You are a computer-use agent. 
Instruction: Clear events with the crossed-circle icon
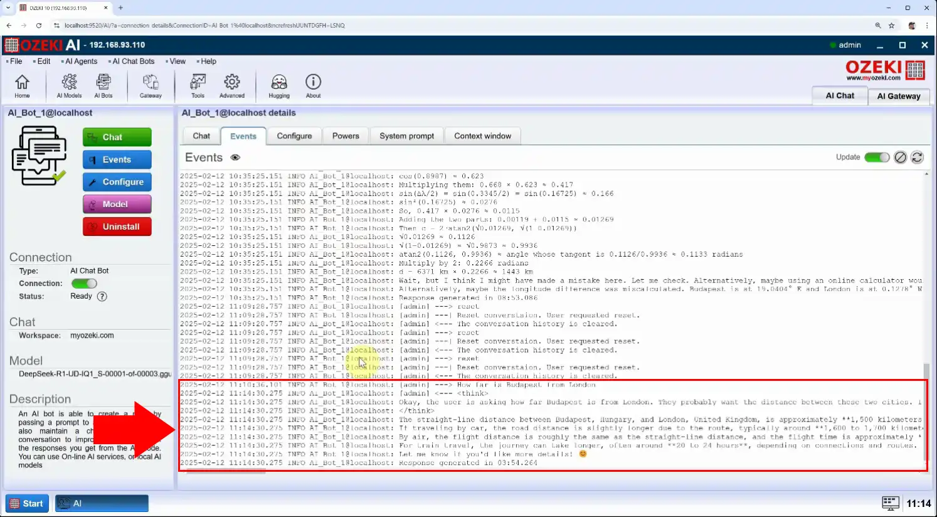(x=900, y=157)
